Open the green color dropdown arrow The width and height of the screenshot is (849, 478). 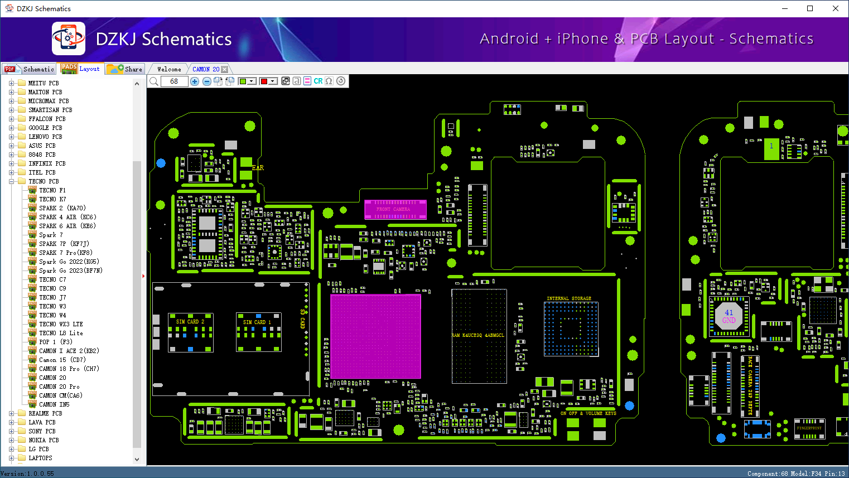[252, 81]
